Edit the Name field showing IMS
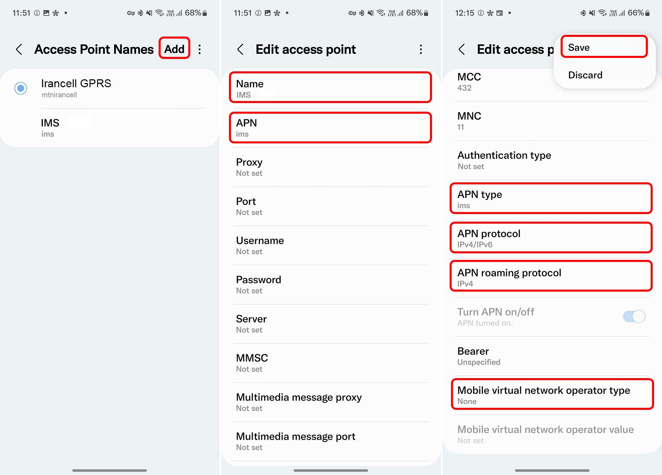 330,88
